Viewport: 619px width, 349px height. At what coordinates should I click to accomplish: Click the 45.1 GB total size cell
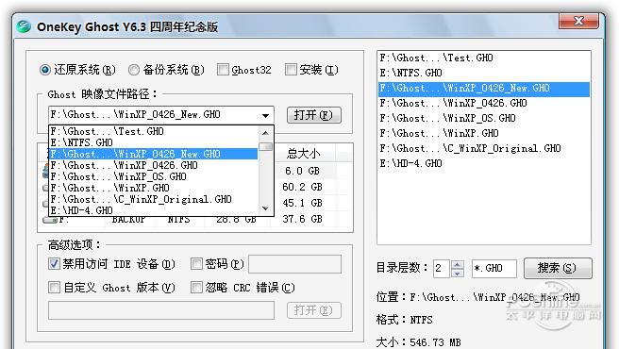point(302,203)
